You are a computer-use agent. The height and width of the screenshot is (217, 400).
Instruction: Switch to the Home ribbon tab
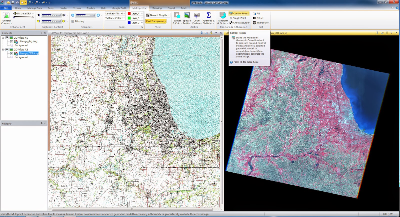click(x=18, y=8)
